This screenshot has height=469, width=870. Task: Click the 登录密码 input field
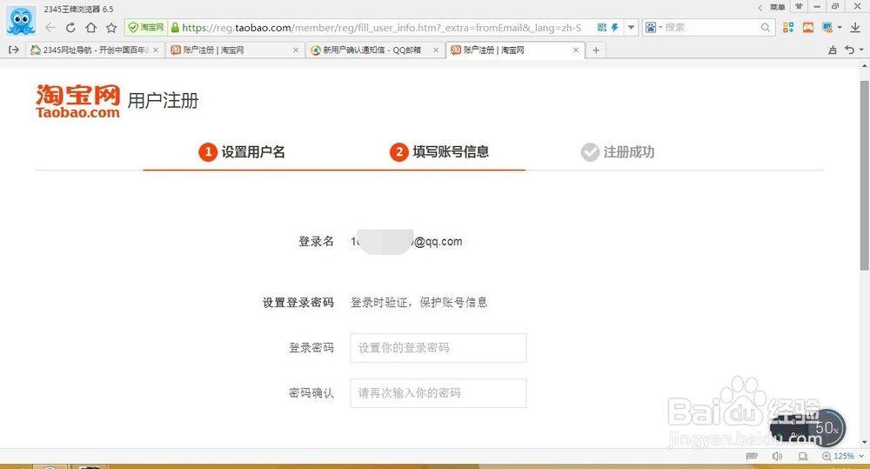pos(438,348)
